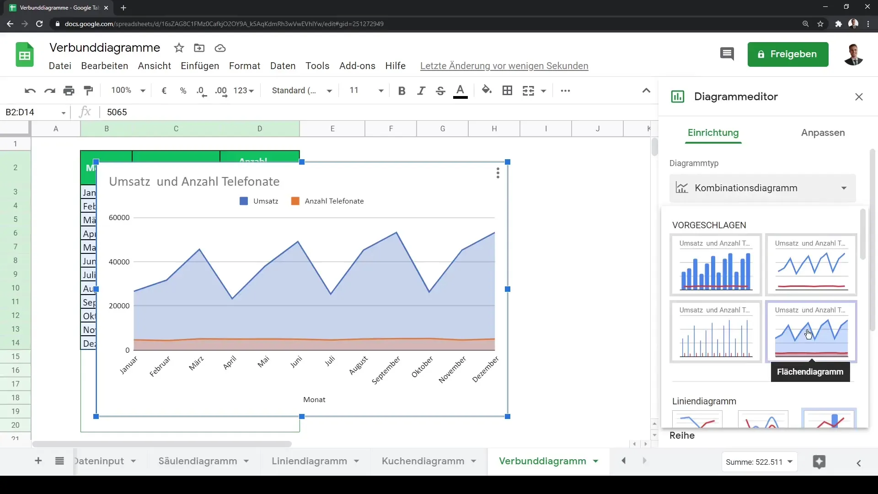The height and width of the screenshot is (494, 878).
Task: Open the zoom 100% dropdown
Action: tap(128, 91)
